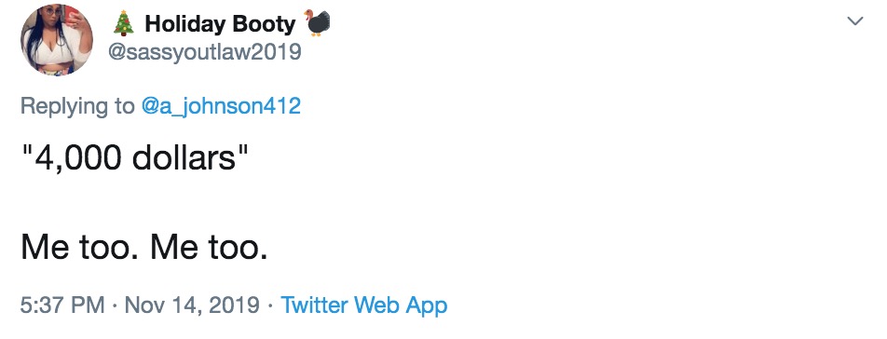
Task: Visit the @a_johnson412 mentioned profile
Action: 221,105
